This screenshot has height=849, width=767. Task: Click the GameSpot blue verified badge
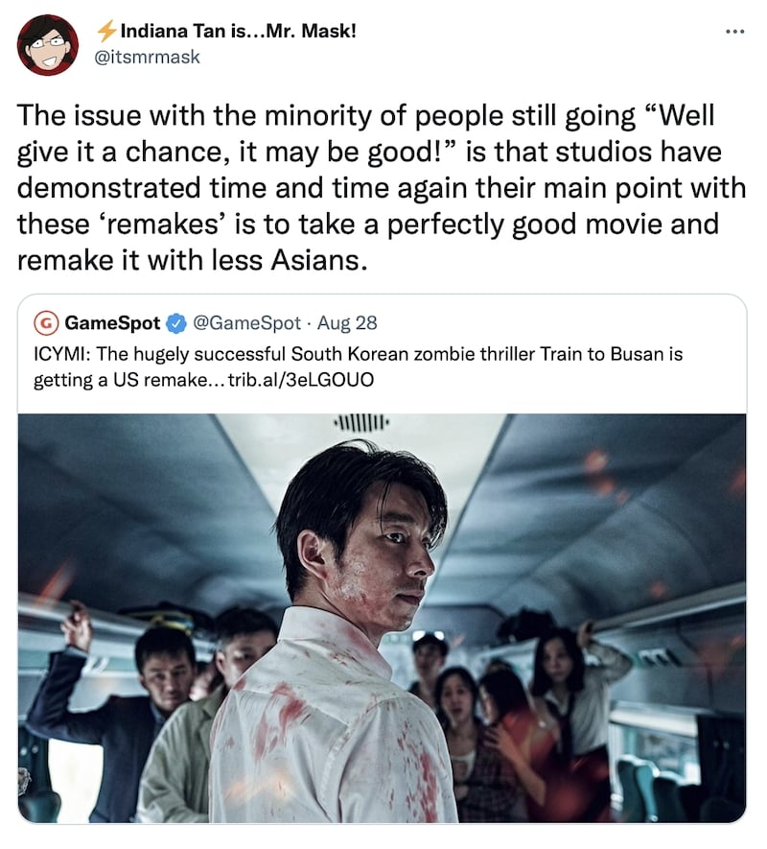tap(175, 323)
